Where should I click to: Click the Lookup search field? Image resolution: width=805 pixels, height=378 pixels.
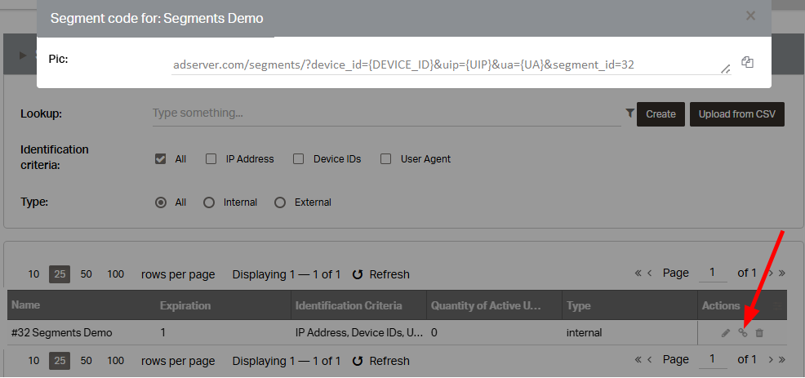click(x=387, y=113)
